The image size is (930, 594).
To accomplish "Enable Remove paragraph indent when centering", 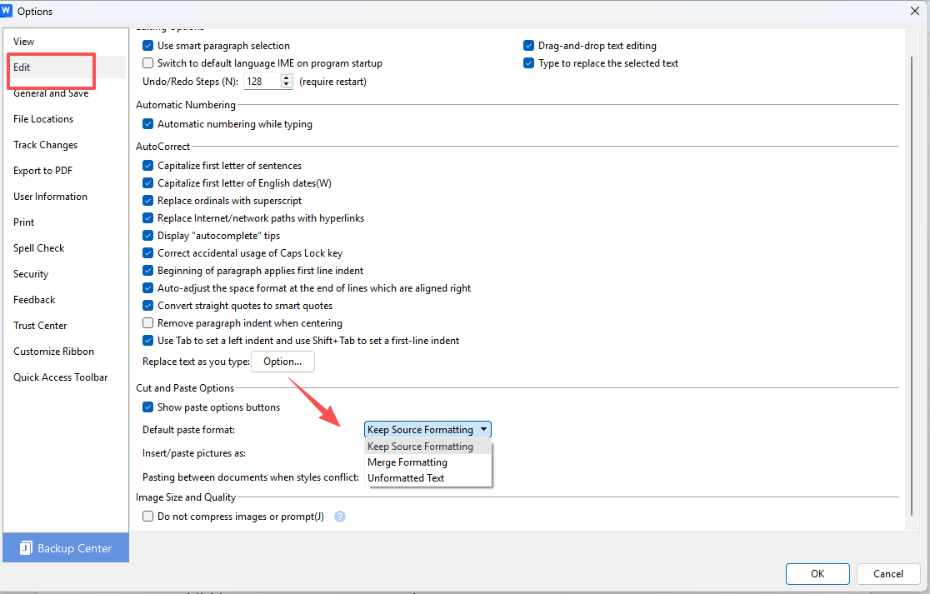I will (148, 323).
